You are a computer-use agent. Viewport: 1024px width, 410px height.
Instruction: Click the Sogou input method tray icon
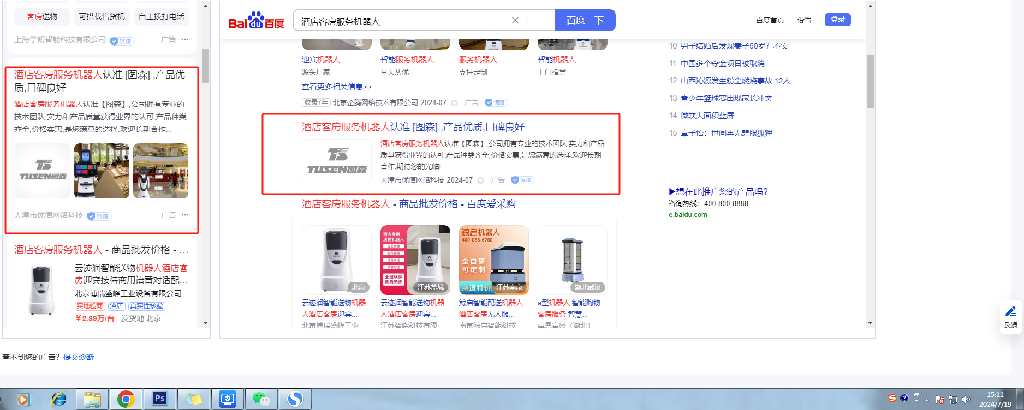892,399
